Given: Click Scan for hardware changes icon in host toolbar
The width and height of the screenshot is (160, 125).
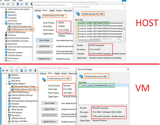Looking at the screenshot, I should point(26,4).
